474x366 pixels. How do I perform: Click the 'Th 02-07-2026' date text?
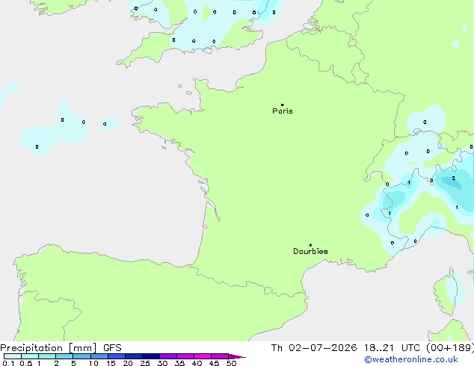314,348
